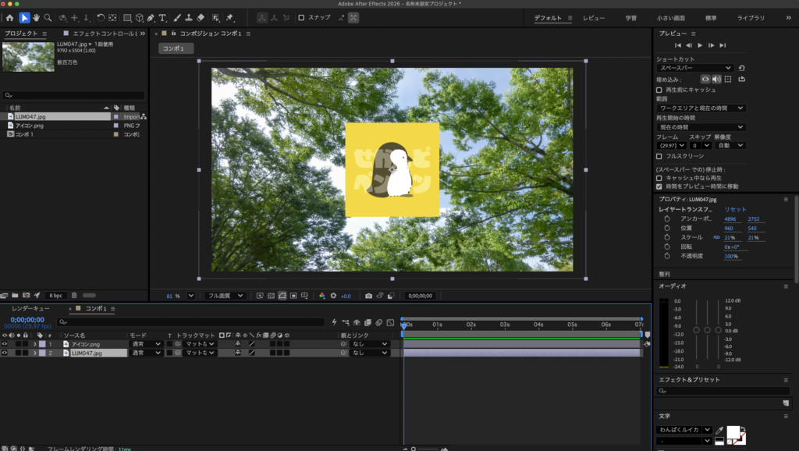Click the opacity 100% value
Screen dimensions: 799x451
pyautogui.click(x=730, y=257)
